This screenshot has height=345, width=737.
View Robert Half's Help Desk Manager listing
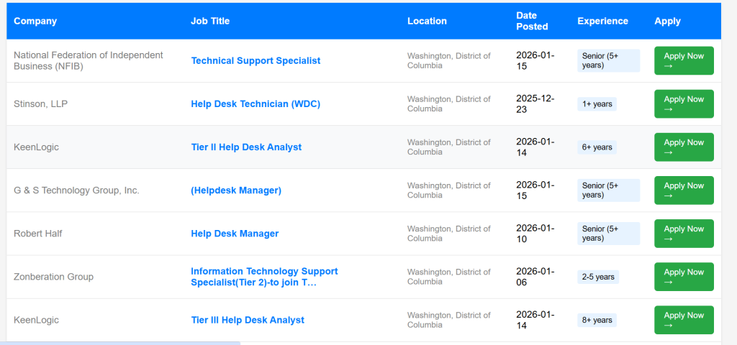[x=235, y=234]
